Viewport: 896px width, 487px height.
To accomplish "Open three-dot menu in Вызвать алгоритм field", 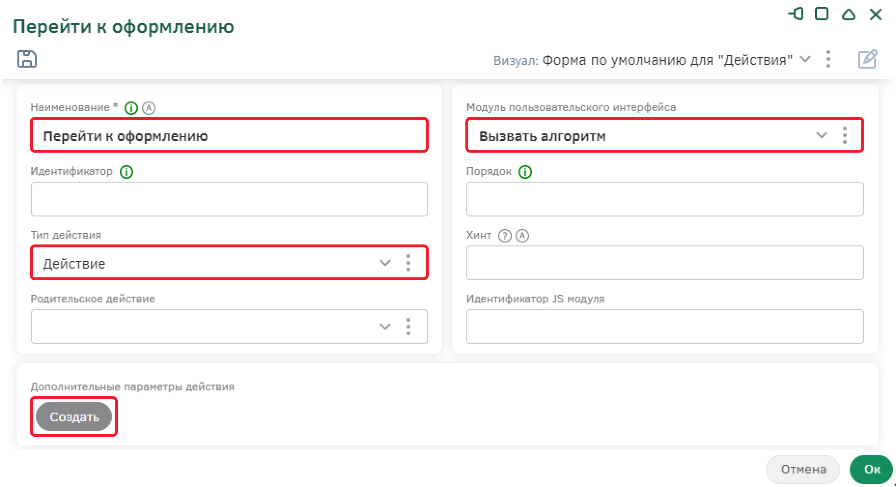I will (844, 135).
